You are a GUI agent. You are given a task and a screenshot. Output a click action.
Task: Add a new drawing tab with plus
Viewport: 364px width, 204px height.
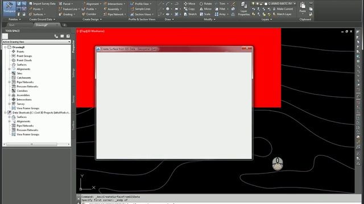65,25
